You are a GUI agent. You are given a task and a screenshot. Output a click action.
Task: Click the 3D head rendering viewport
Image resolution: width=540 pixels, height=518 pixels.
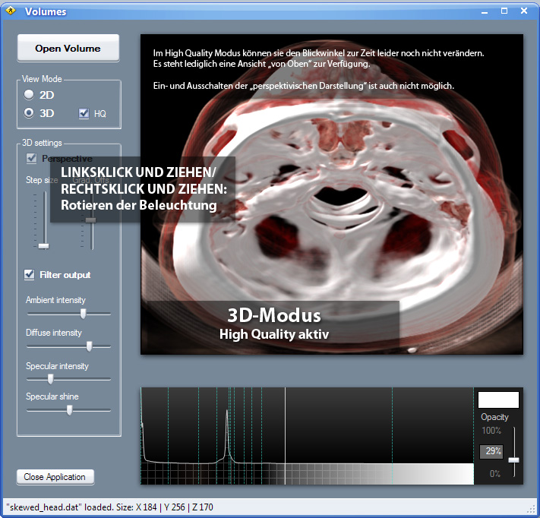pyautogui.click(x=332, y=194)
